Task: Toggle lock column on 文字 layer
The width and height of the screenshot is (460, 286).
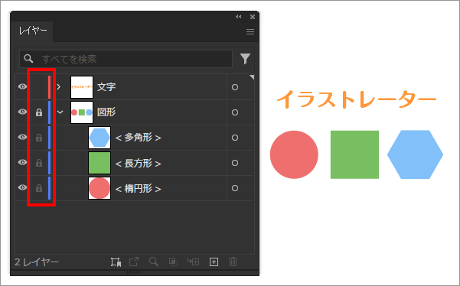Action: point(39,87)
